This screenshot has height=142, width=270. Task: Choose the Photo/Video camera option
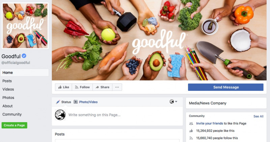[86, 102]
